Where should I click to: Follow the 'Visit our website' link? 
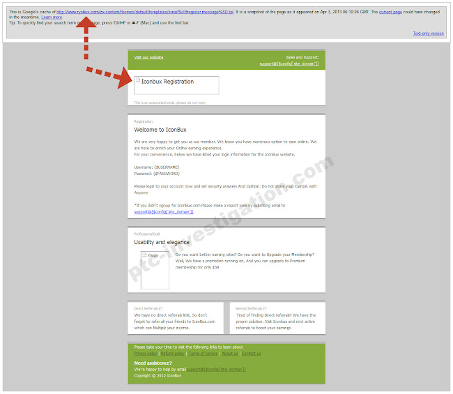[148, 57]
